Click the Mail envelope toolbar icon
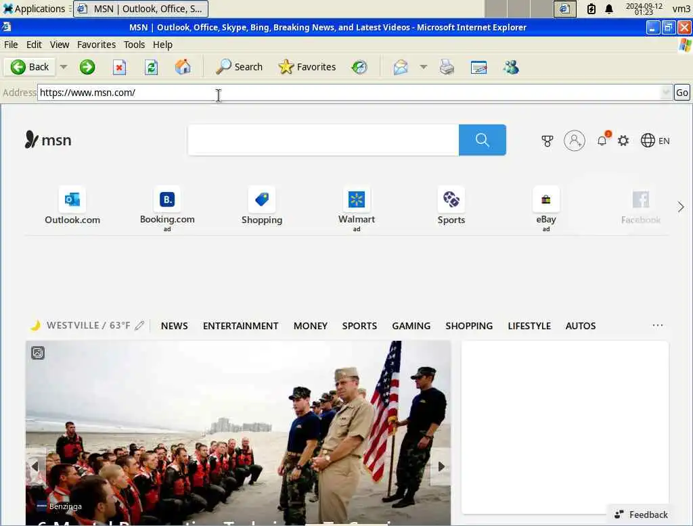 click(401, 67)
